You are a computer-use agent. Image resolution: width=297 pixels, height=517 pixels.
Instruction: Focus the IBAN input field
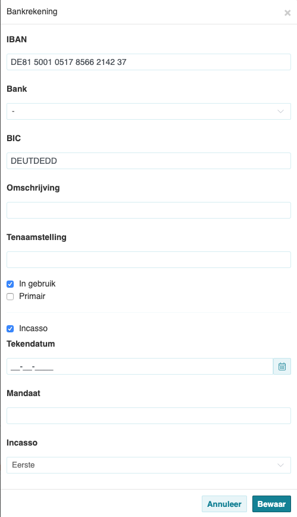149,62
